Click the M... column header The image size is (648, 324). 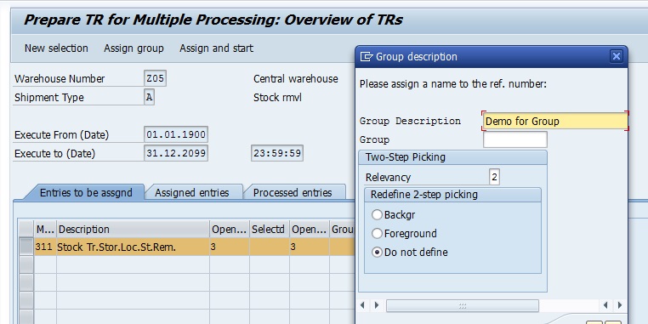pos(45,230)
